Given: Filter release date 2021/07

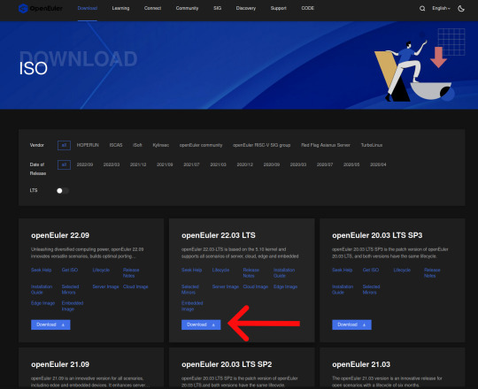Looking at the screenshot, I should pos(191,164).
